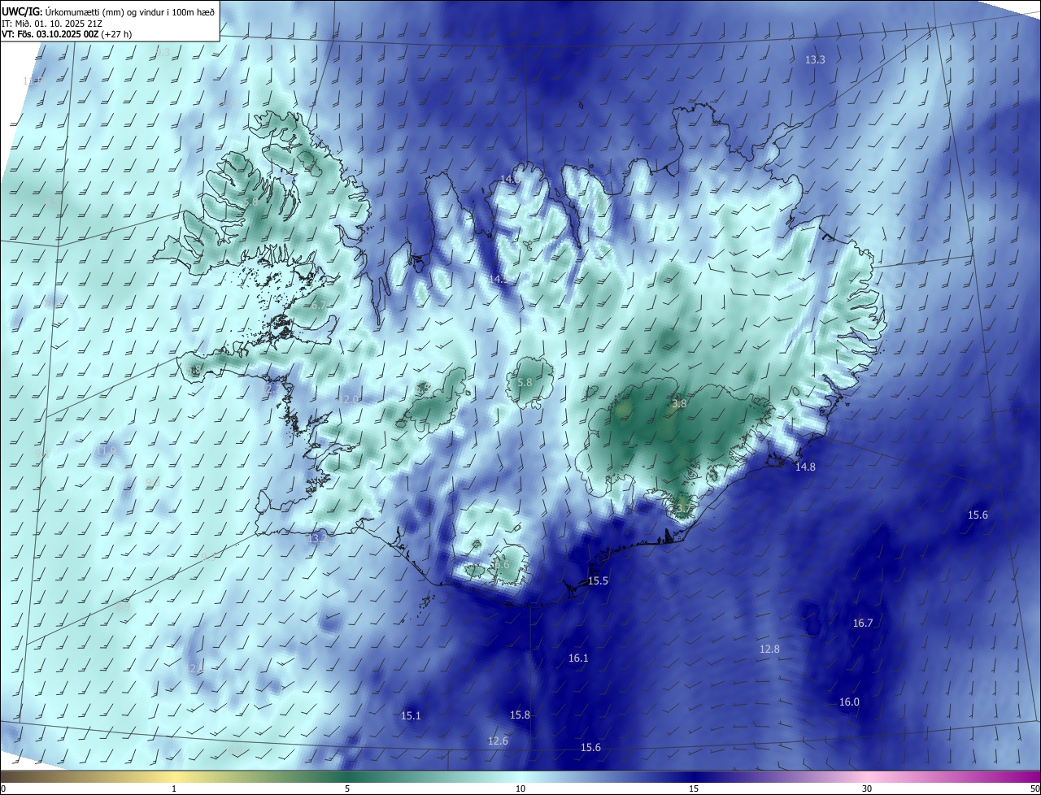The height and width of the screenshot is (795, 1041).
Task: Select the 30 tick on the color scale
Action: click(867, 788)
